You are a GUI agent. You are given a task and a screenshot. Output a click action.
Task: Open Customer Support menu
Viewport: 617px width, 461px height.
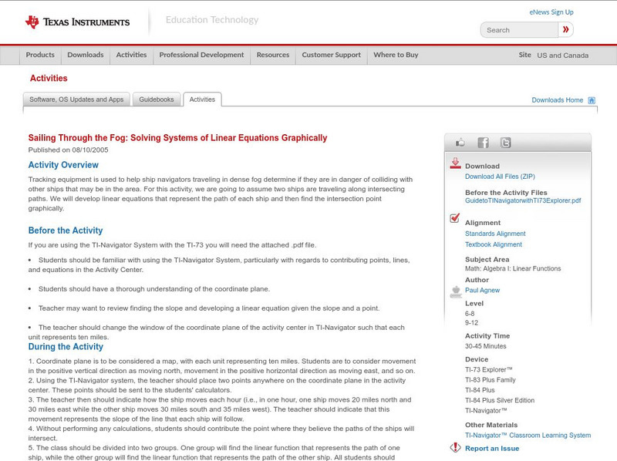coord(332,55)
